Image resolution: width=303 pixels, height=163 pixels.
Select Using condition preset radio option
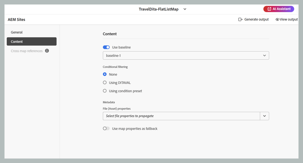(x=105, y=91)
